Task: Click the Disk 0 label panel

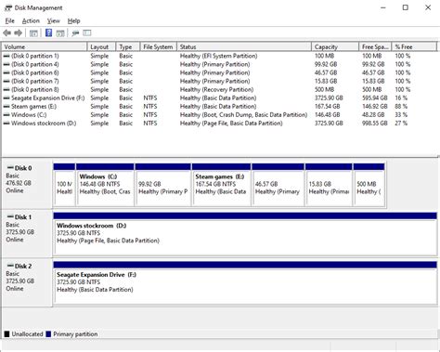Action: point(27,184)
